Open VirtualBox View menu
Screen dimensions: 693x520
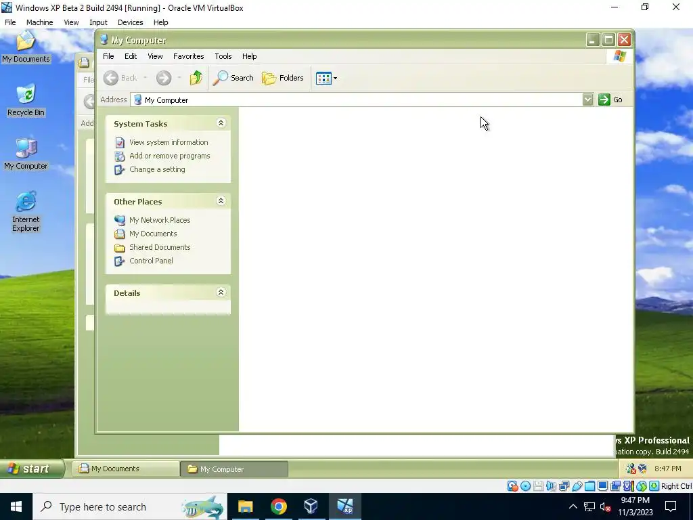tap(71, 22)
